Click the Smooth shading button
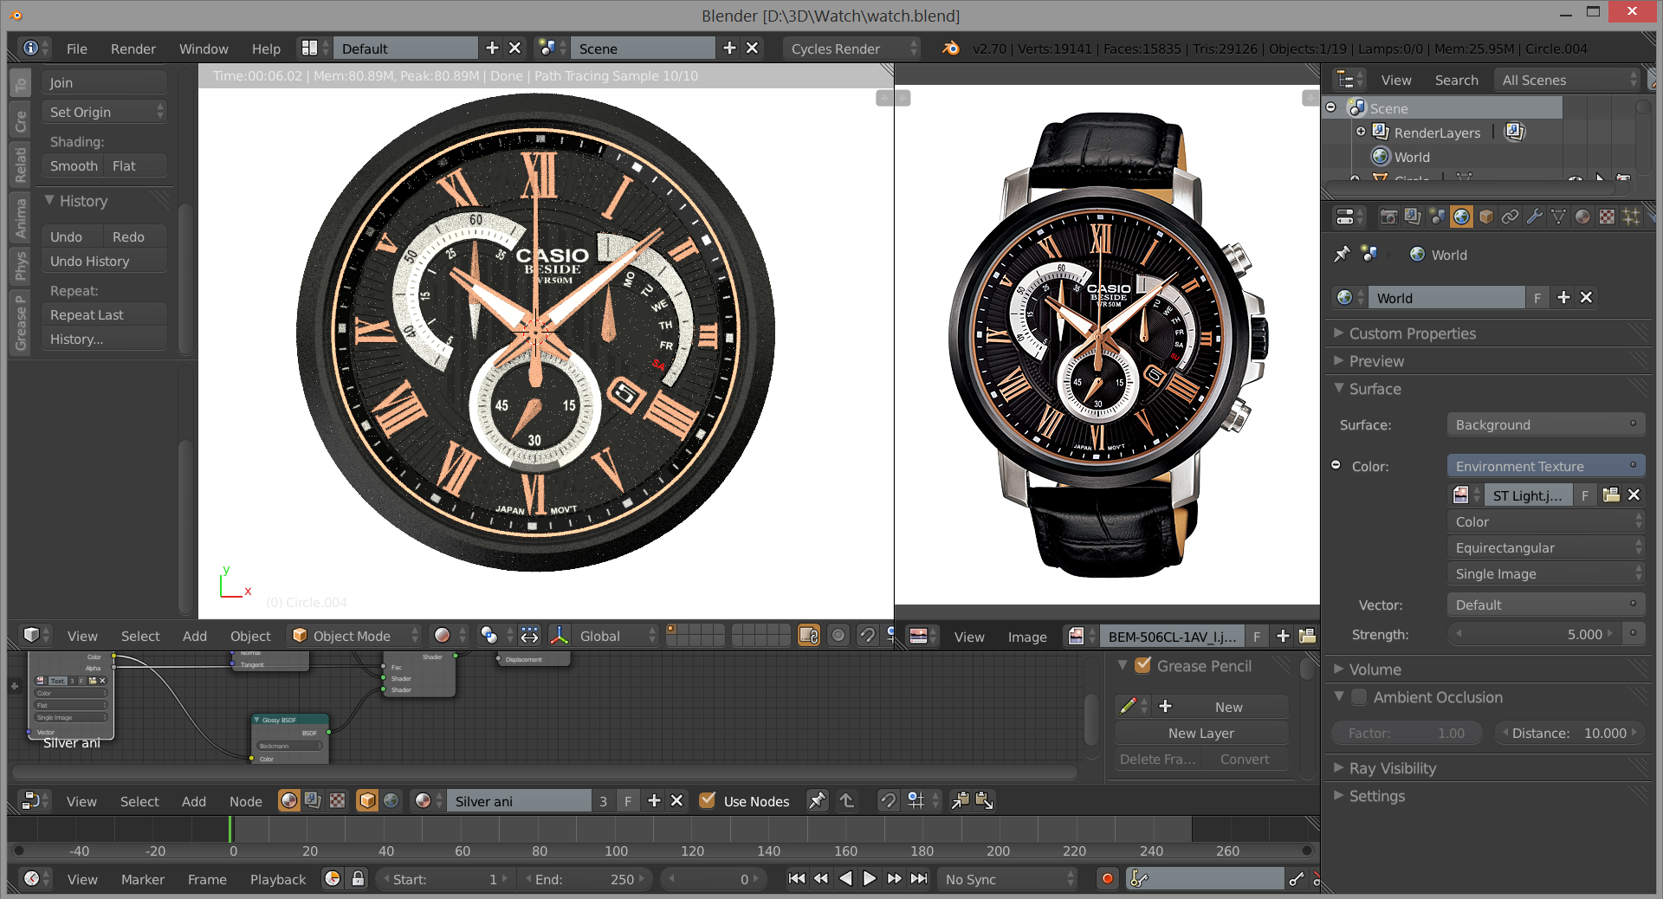 74,165
